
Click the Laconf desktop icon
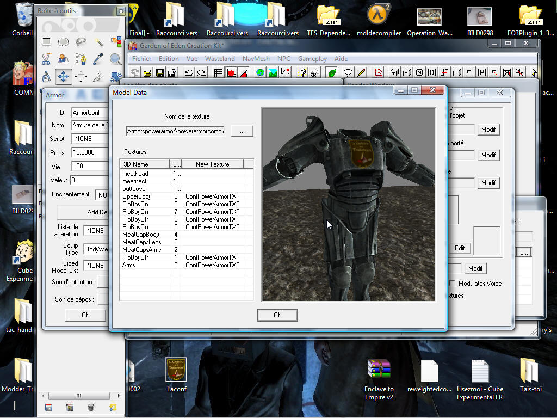point(177,374)
